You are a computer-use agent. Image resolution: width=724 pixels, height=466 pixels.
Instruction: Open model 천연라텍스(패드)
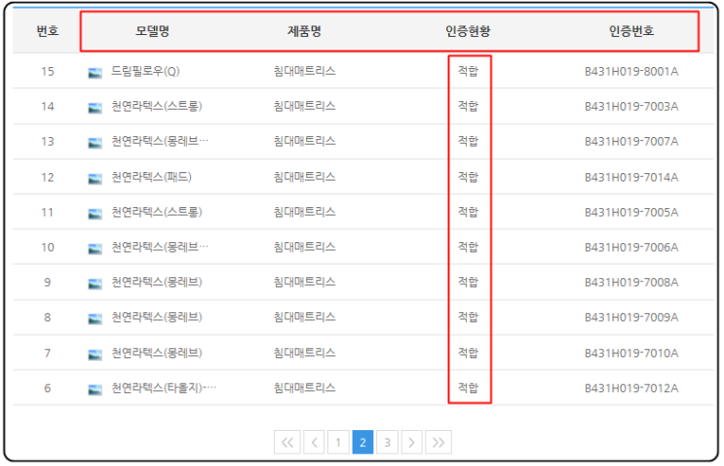[151, 177]
